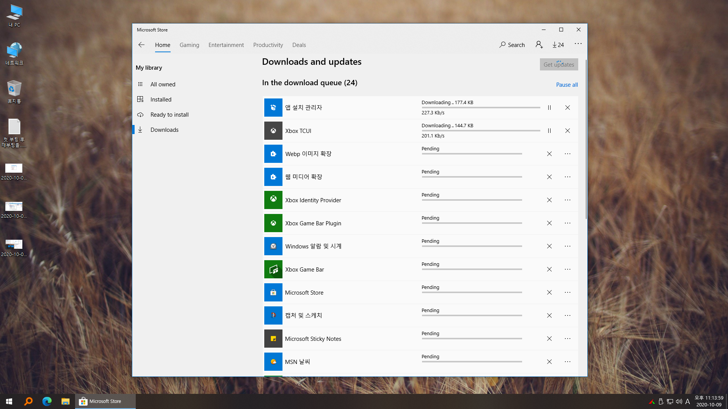728x409 pixels.
Task: Open more options for Xbox Identity Provider
Action: tap(567, 200)
